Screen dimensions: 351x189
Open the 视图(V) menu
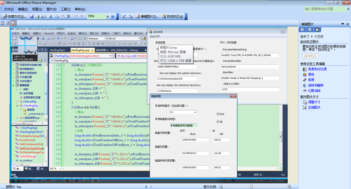tap(37, 9)
